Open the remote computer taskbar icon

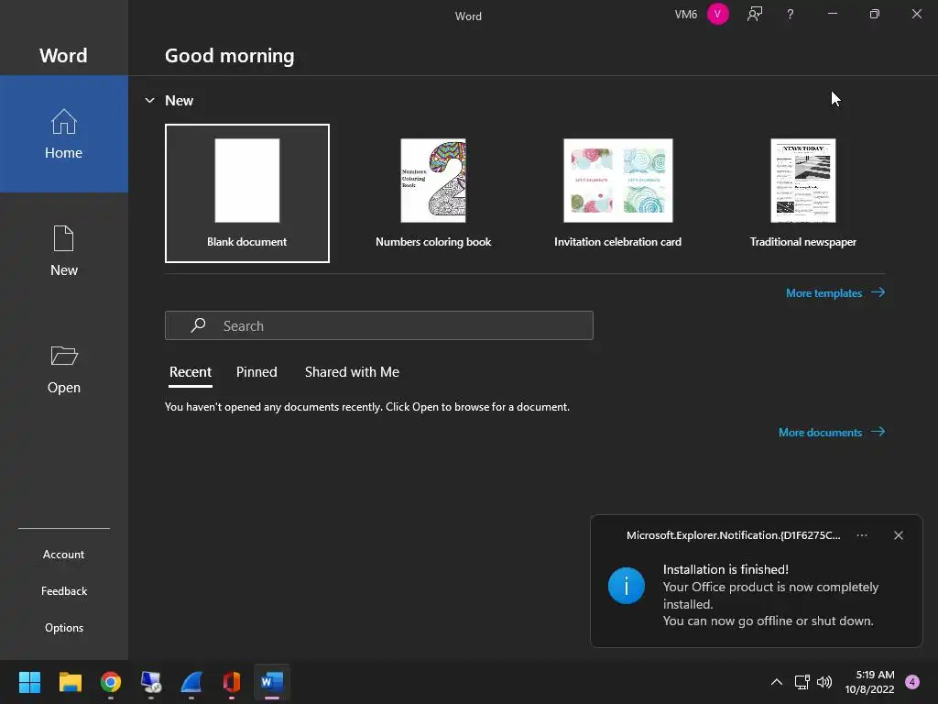151,682
